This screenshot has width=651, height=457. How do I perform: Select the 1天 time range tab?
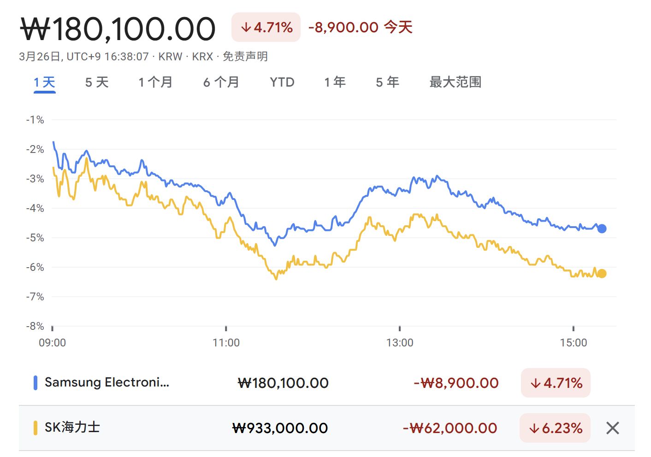(x=44, y=82)
